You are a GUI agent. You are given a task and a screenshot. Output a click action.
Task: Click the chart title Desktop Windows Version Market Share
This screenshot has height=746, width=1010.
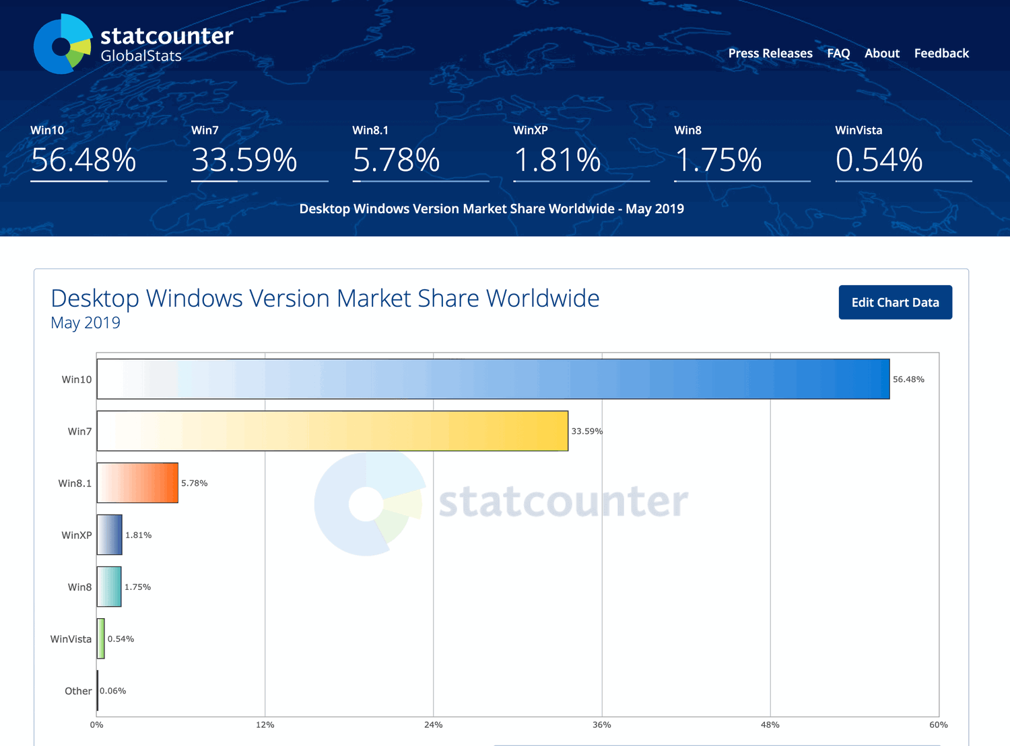pyautogui.click(x=325, y=298)
